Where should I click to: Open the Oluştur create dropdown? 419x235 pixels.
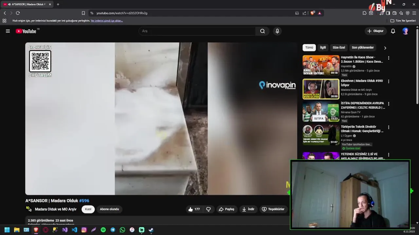[x=375, y=31]
